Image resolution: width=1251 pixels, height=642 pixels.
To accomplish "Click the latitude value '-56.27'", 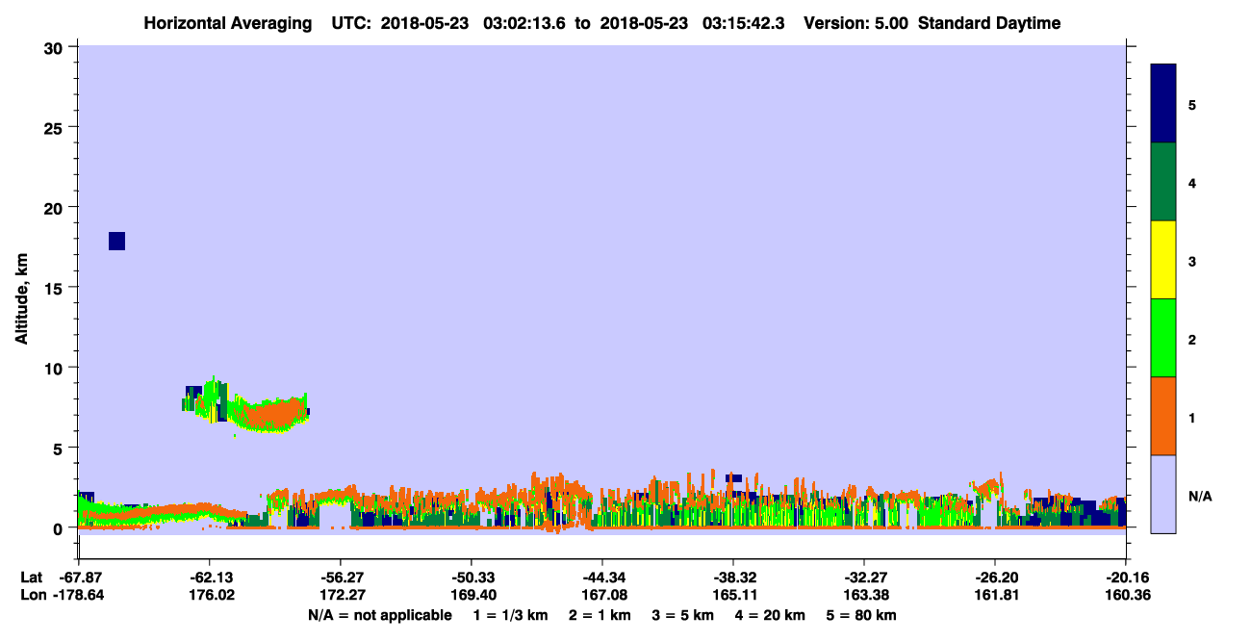I will tap(341, 578).
